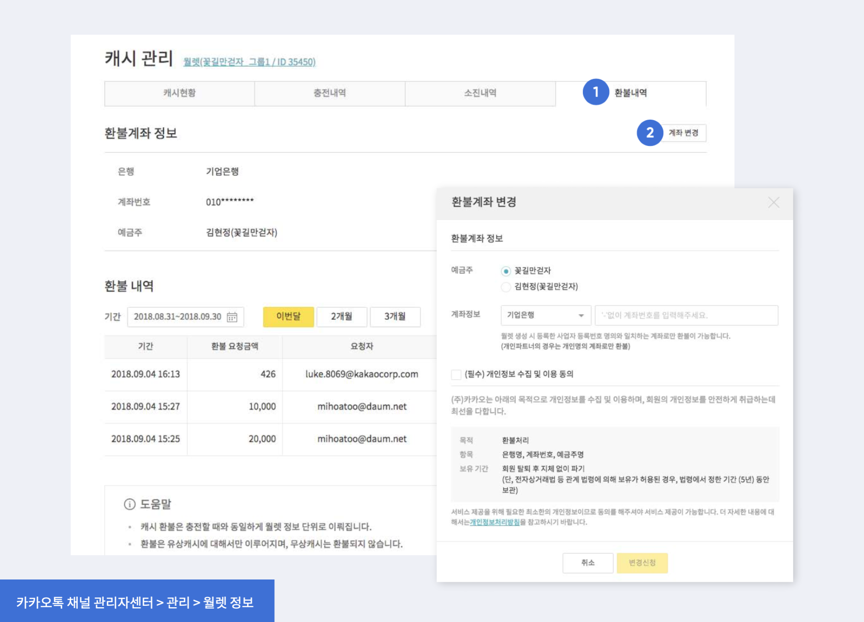Click the blue step 2 circle marker
Viewport: 864px width, 622px height.
point(649,133)
